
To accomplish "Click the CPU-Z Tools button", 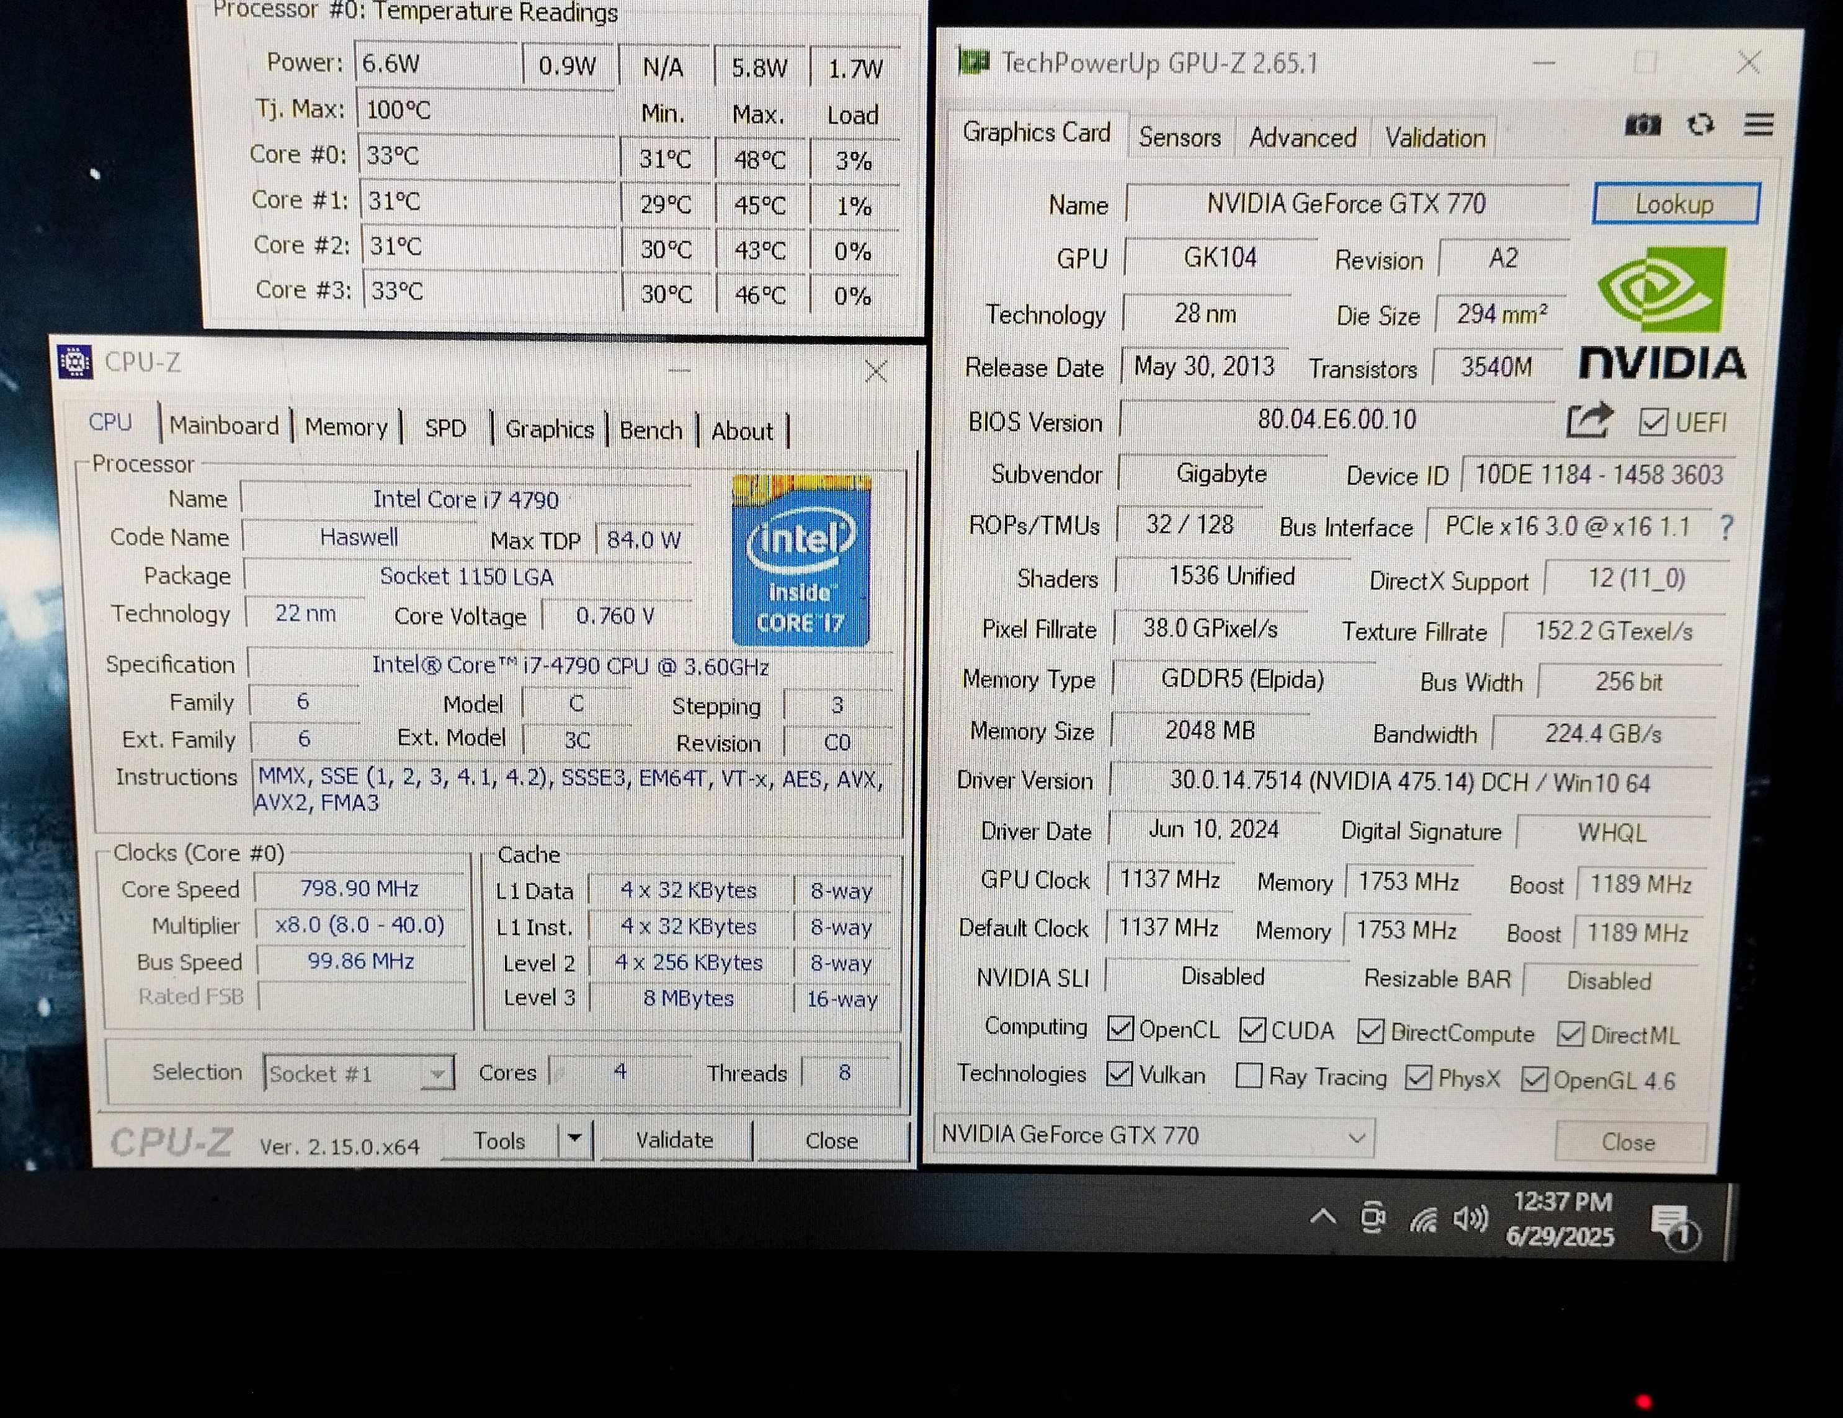I will (499, 1140).
